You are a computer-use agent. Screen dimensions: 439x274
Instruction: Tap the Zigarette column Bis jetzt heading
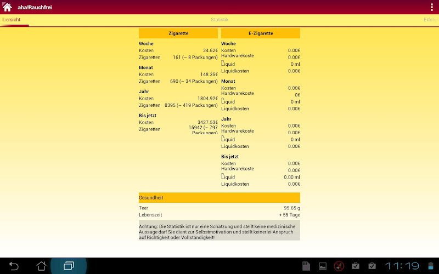[148, 116]
